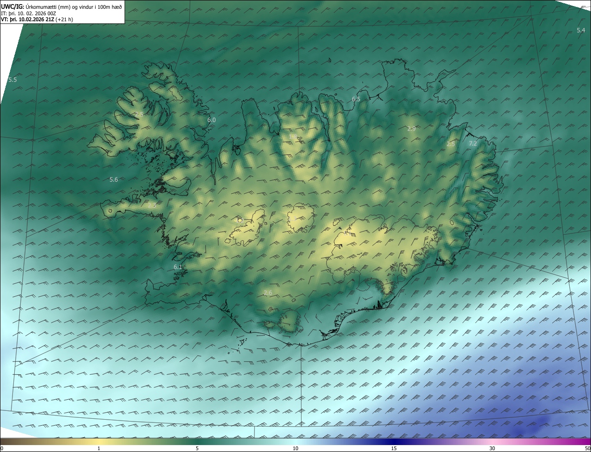The image size is (591, 452).
Task: Click the '30' tick on the color scale
Action: (x=492, y=448)
